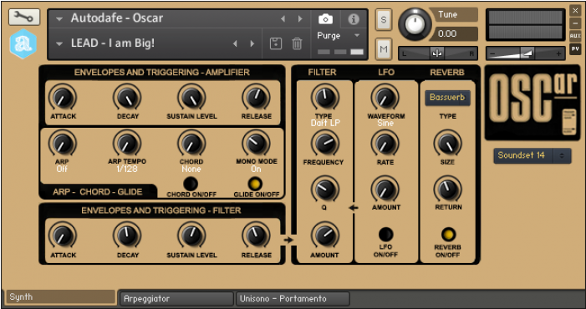Click the blue hexagon Autodafe logo
Screen dimensions: 586x309
coord(23,44)
